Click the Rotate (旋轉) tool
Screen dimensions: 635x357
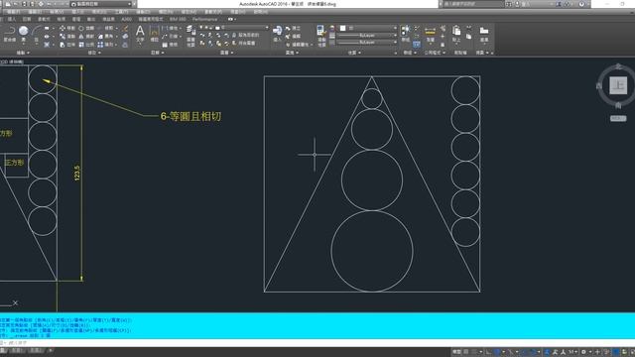(x=86, y=29)
